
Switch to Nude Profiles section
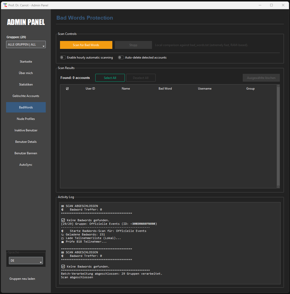tap(26, 119)
